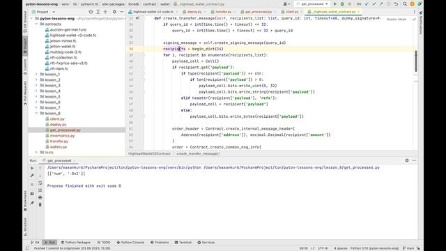Open mnemoincs.py in project tree

[x=62, y=136]
